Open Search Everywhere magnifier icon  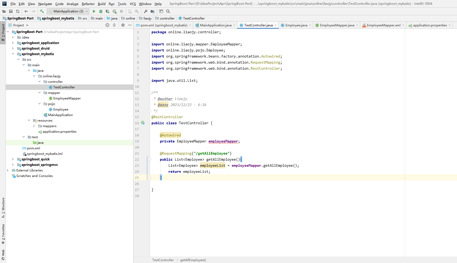coord(168,11)
